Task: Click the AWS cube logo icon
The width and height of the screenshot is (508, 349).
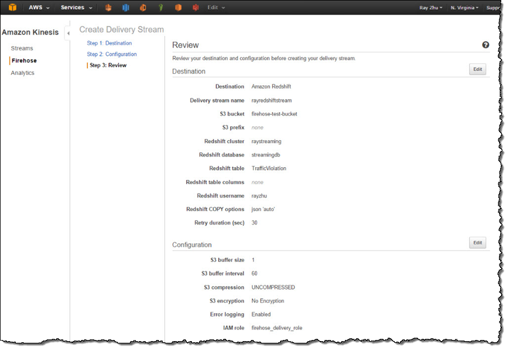Action: click(12, 7)
